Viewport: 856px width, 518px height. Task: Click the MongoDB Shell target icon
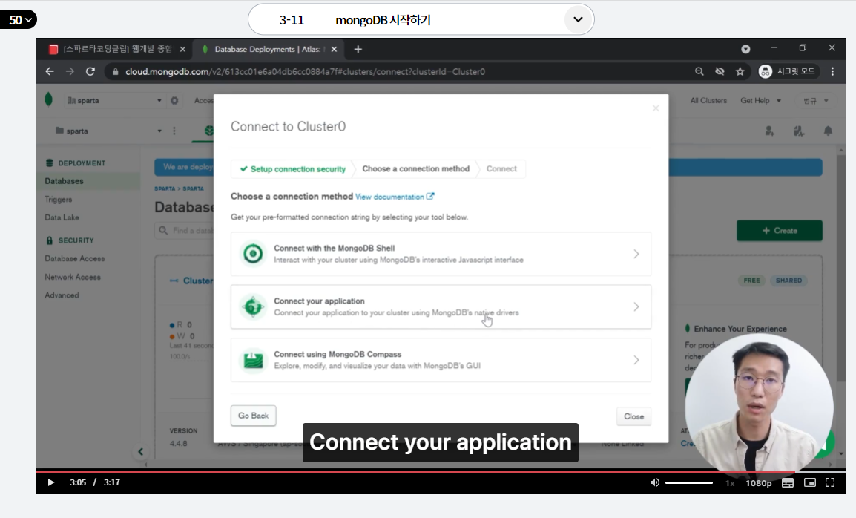coord(253,254)
